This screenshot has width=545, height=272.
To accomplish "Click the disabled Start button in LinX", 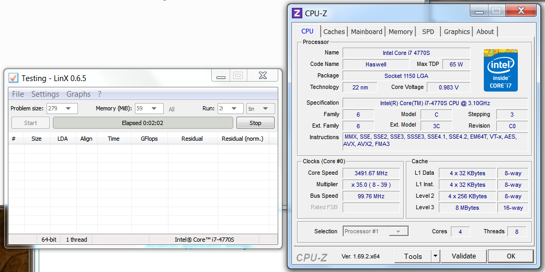I will click(x=30, y=123).
